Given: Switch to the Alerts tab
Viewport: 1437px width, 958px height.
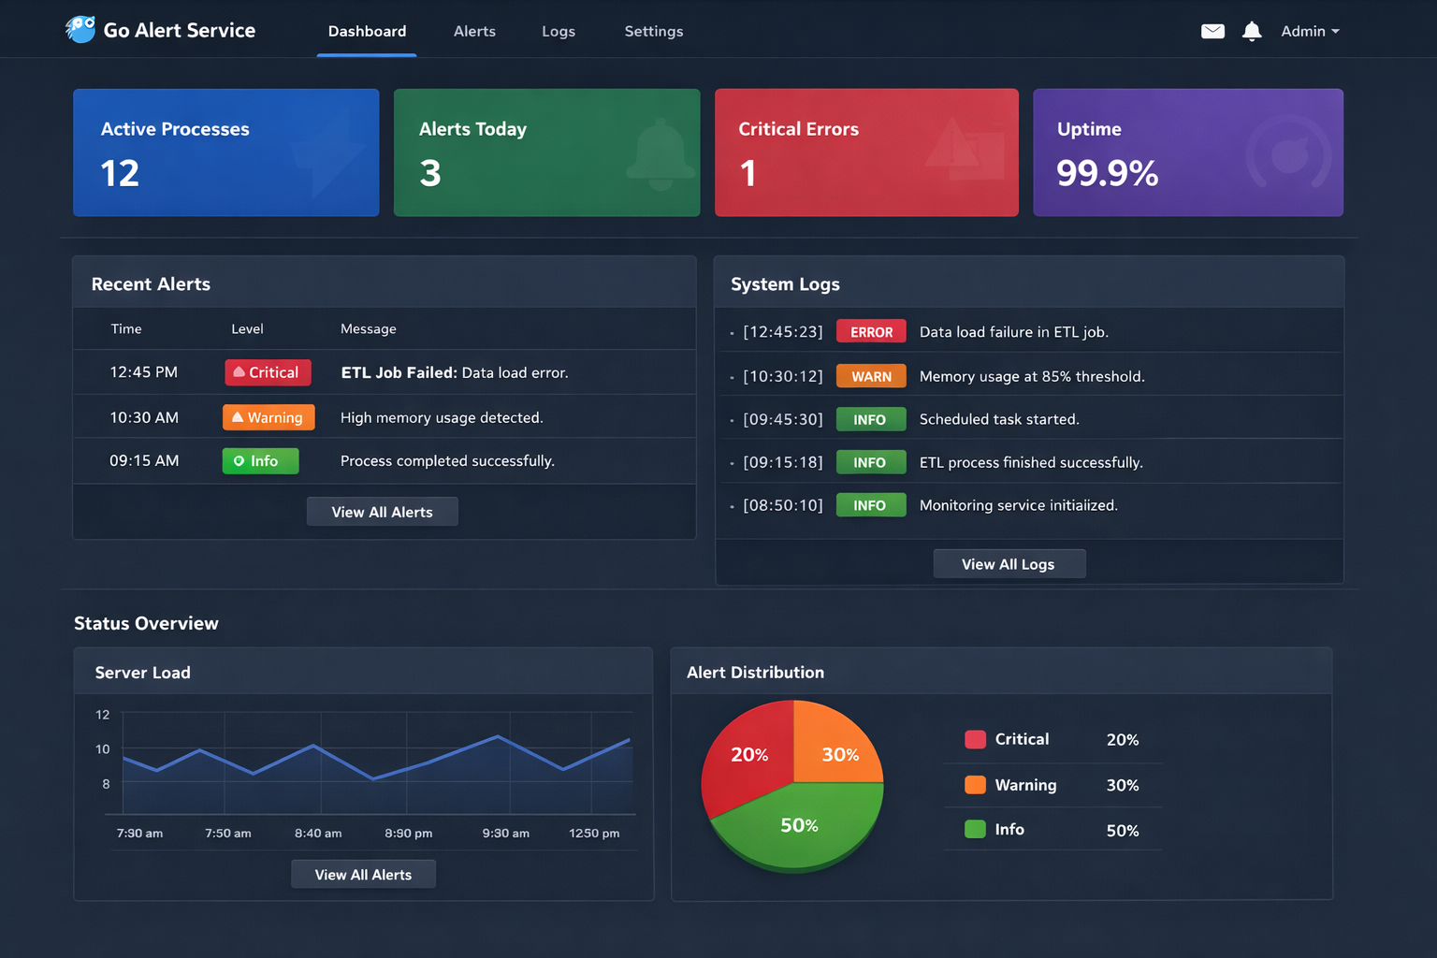Looking at the screenshot, I should 474,31.
